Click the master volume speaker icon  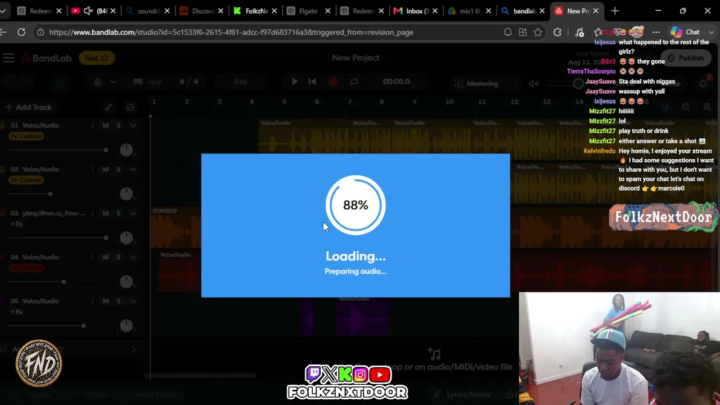click(533, 84)
